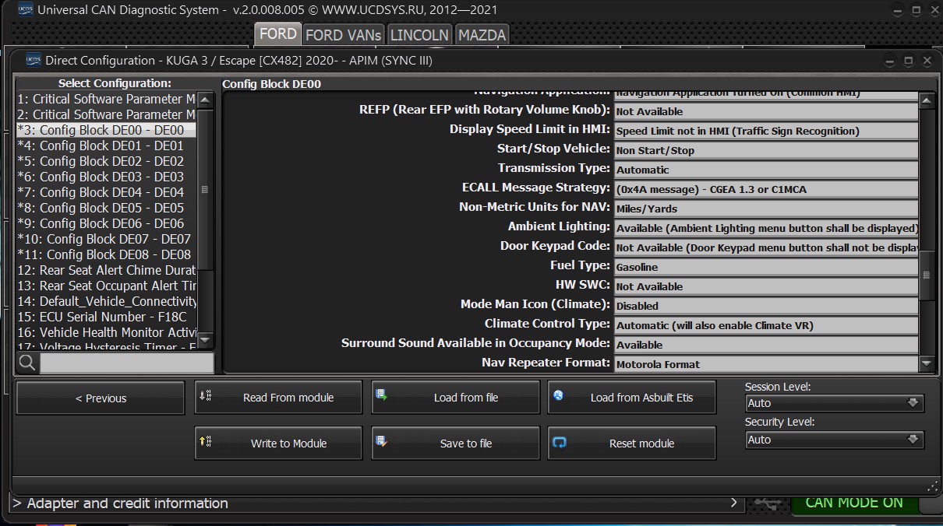Click the search magnifier icon
Viewport: 943px width, 526px height.
pos(27,363)
